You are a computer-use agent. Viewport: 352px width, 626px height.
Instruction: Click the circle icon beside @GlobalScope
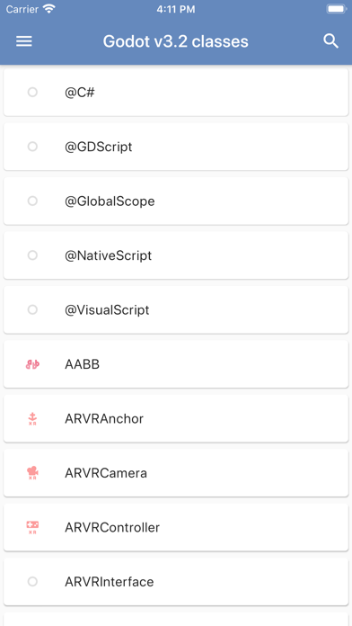(32, 201)
